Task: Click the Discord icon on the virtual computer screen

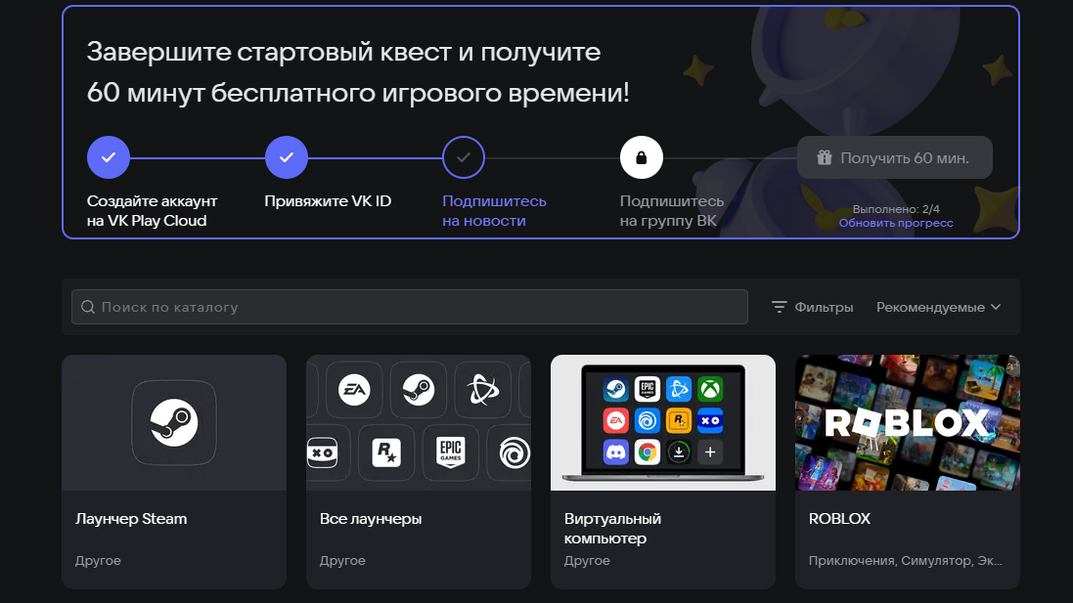Action: point(616,452)
